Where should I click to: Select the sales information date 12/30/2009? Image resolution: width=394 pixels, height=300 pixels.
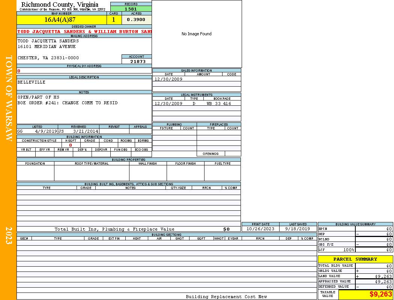(x=168, y=79)
